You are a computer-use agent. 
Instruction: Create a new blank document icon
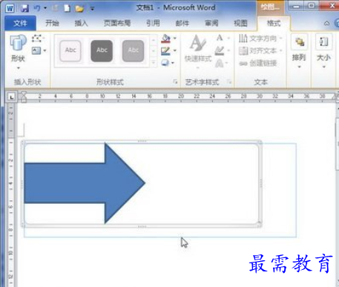click(x=67, y=8)
